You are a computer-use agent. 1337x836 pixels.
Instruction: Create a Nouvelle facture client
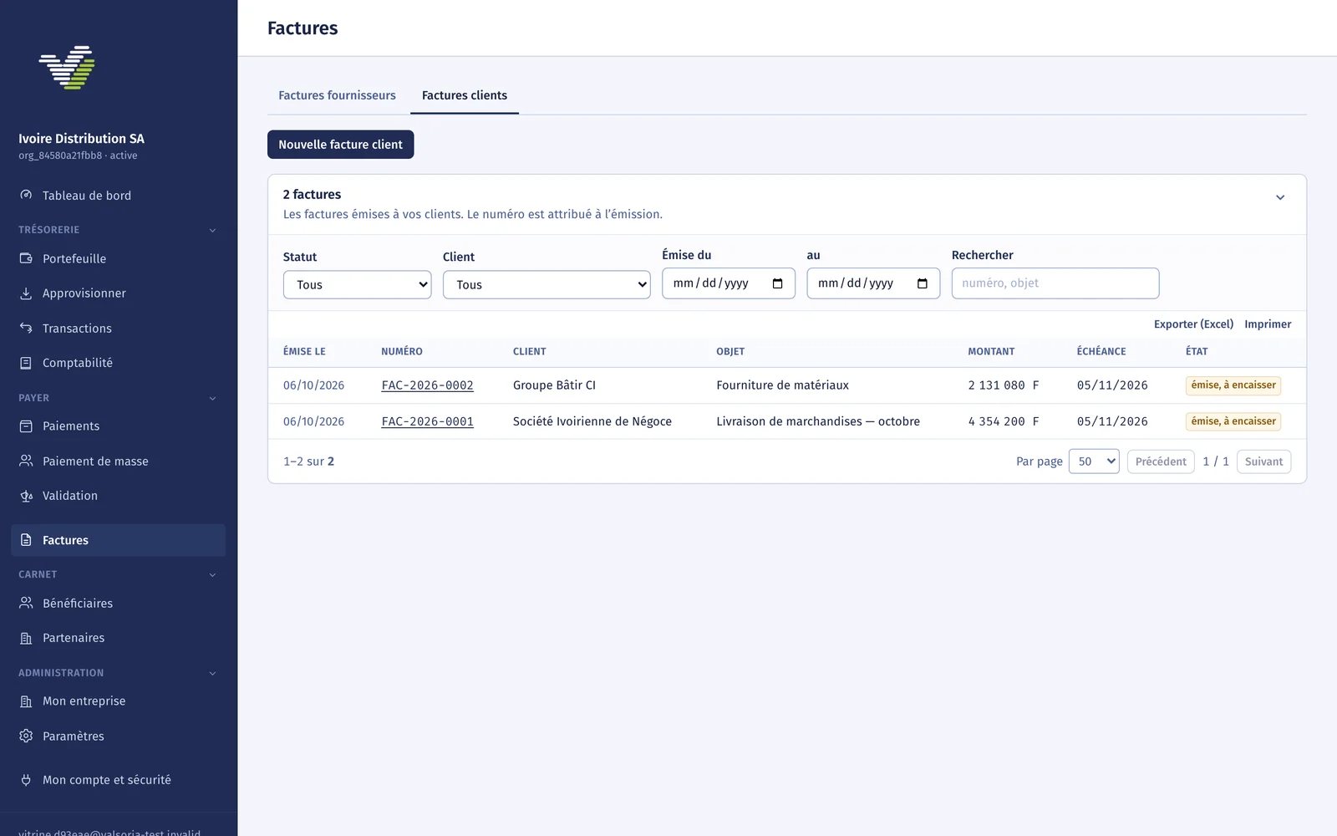point(341,145)
